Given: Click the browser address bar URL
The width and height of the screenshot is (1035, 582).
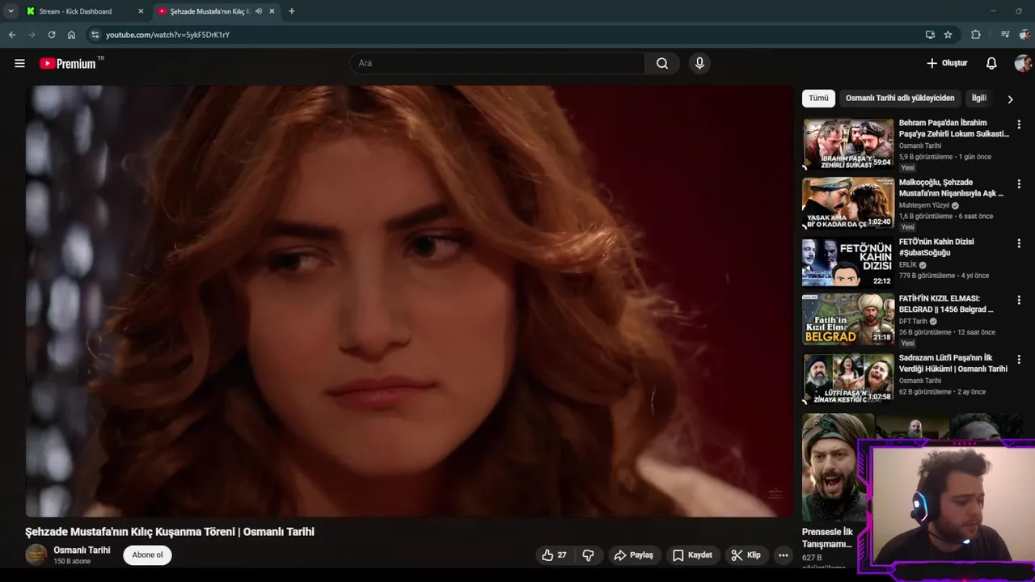Looking at the screenshot, I should [x=167, y=35].
